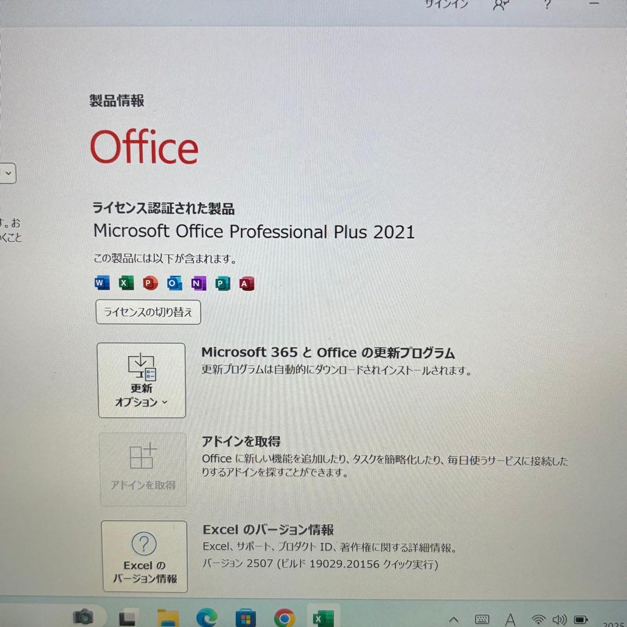
Task: Select the OneNote icon
Action: coord(197,283)
